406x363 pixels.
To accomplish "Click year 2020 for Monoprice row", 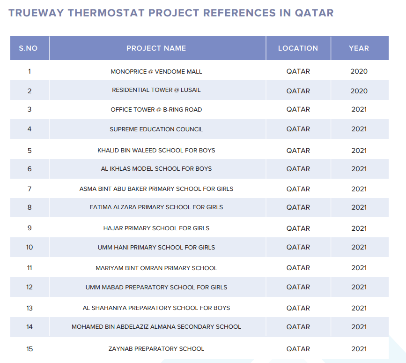I will coord(359,71).
